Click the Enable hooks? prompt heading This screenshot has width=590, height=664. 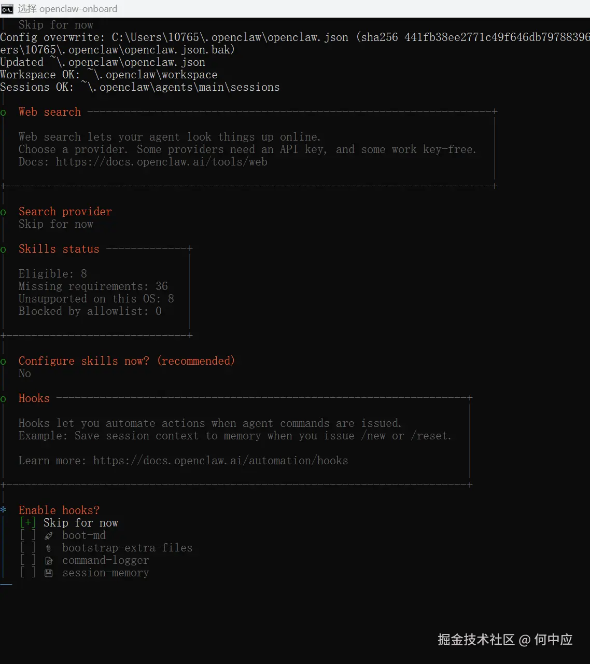pyautogui.click(x=59, y=510)
